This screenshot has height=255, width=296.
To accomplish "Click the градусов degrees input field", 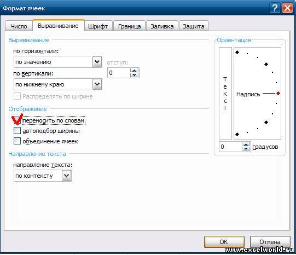I will pyautogui.click(x=230, y=147).
